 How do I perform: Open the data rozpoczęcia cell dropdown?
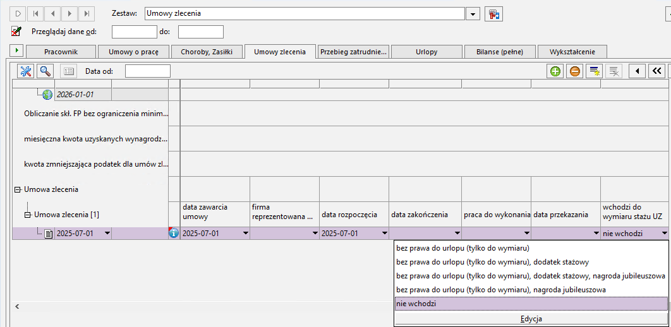(x=384, y=234)
